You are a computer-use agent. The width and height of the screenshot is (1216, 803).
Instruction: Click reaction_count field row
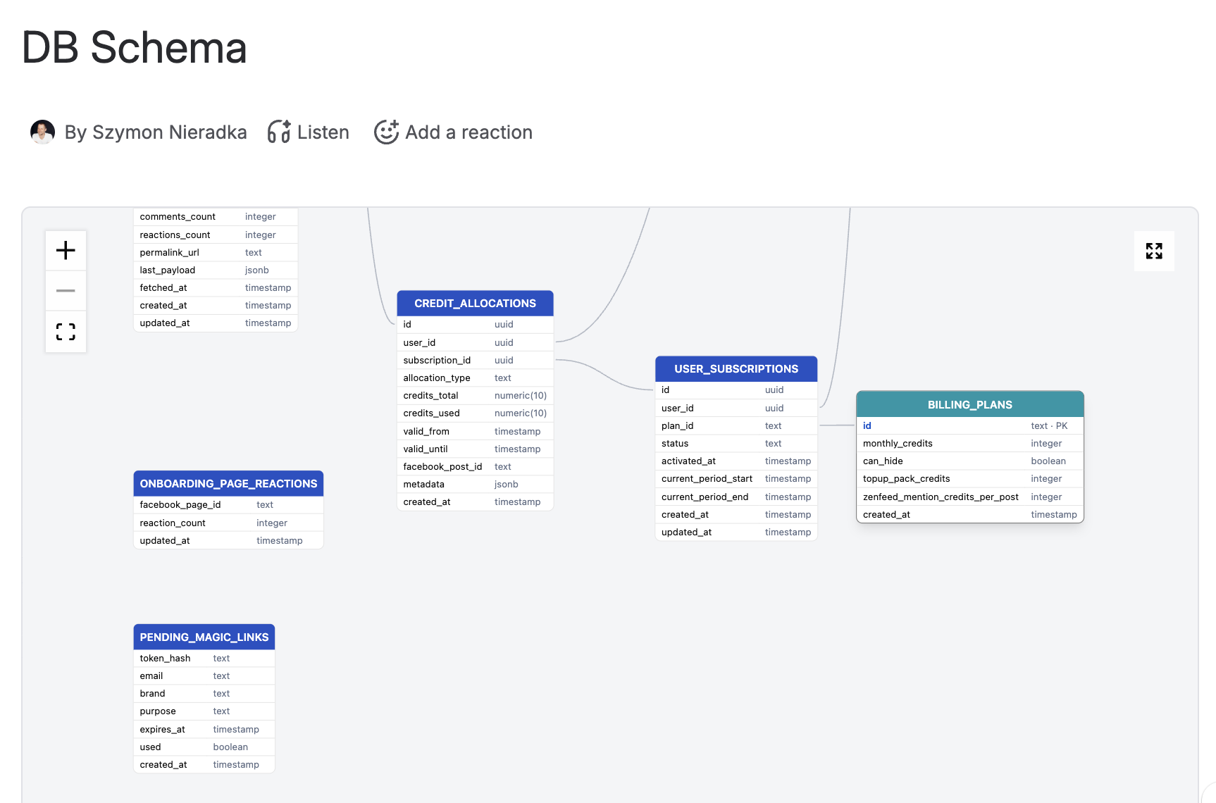[x=228, y=523]
